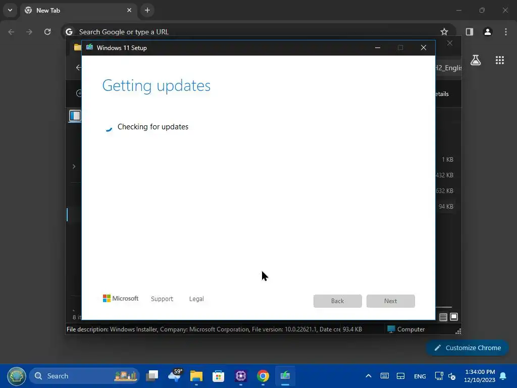This screenshot has height=388, width=517.
Task: Open the notifications bell
Action: 503,376
